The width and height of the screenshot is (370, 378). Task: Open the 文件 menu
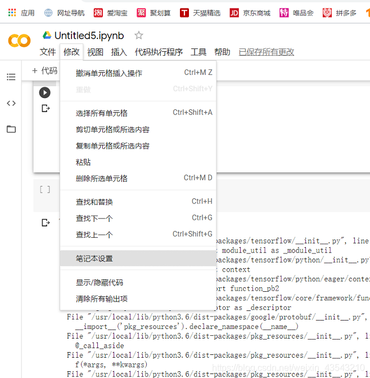pos(48,52)
